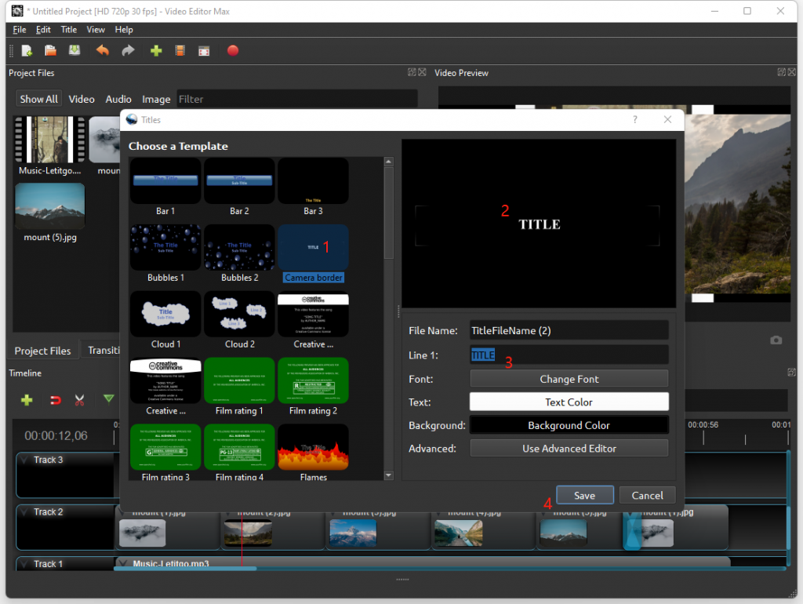Undo the last action via toolbar
This screenshot has height=604, width=803.
coord(103,50)
